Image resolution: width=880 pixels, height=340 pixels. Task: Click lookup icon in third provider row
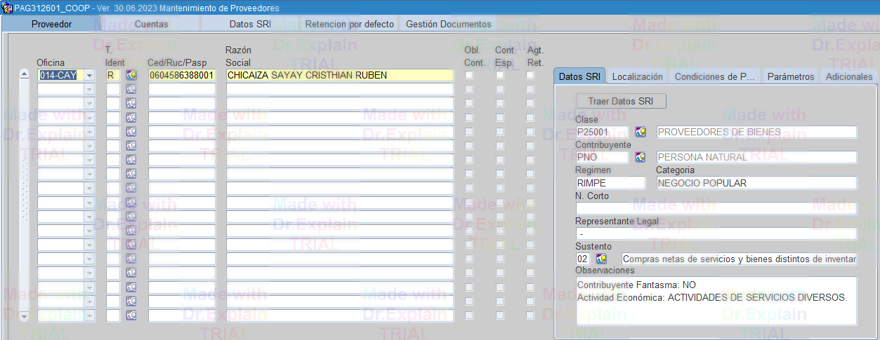pos(131,103)
